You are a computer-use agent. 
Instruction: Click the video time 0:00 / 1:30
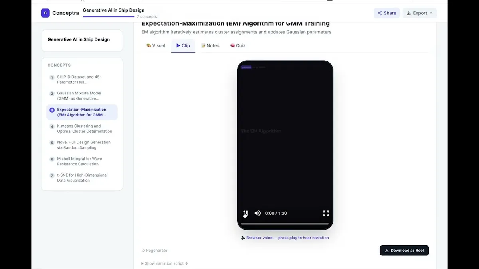coord(276,213)
